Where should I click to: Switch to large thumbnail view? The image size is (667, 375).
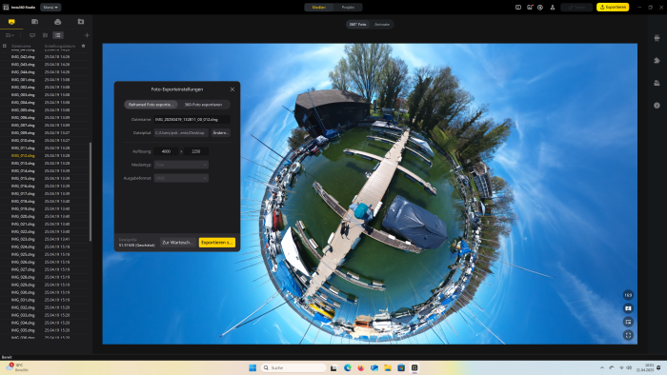(x=32, y=35)
